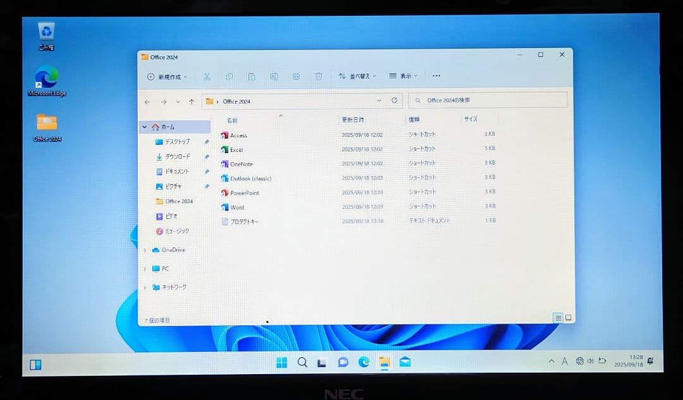Refresh the Office 2024 folder view

coord(394,101)
